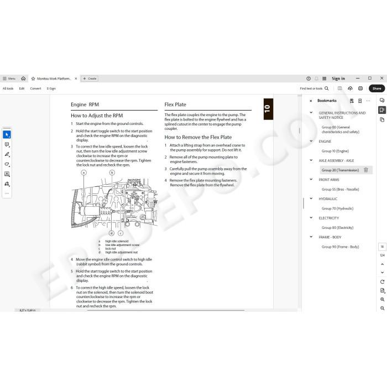This screenshot has height=387, width=387.
Task: Upload document to cloud
Action: pyautogui.click(x=350, y=88)
